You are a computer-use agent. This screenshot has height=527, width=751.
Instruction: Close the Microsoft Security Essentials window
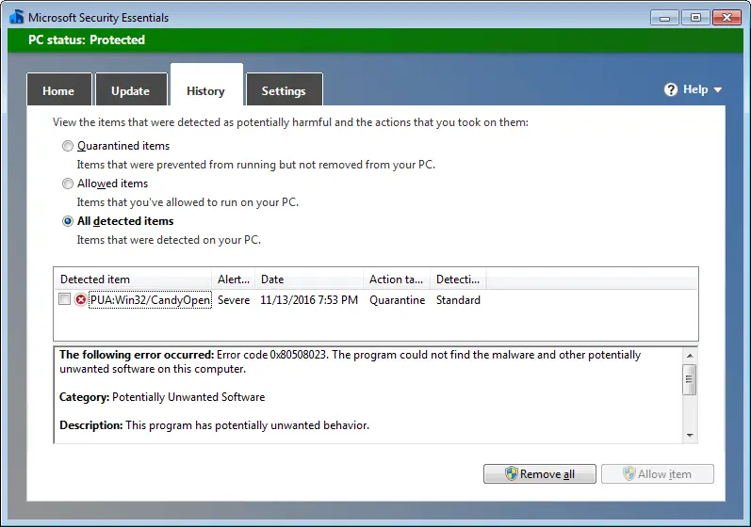click(x=727, y=18)
